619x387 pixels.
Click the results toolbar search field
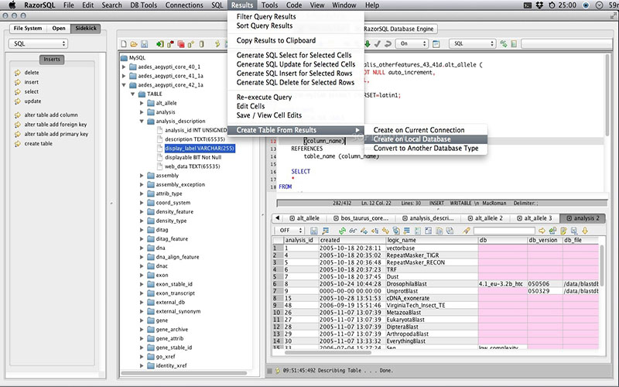(504, 231)
